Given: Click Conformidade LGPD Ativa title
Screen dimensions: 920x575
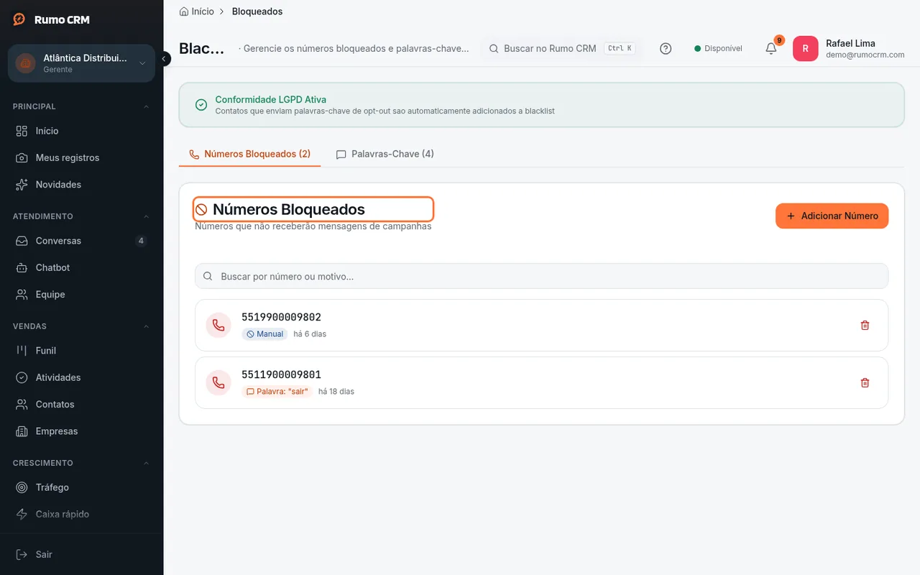Looking at the screenshot, I should [x=271, y=100].
